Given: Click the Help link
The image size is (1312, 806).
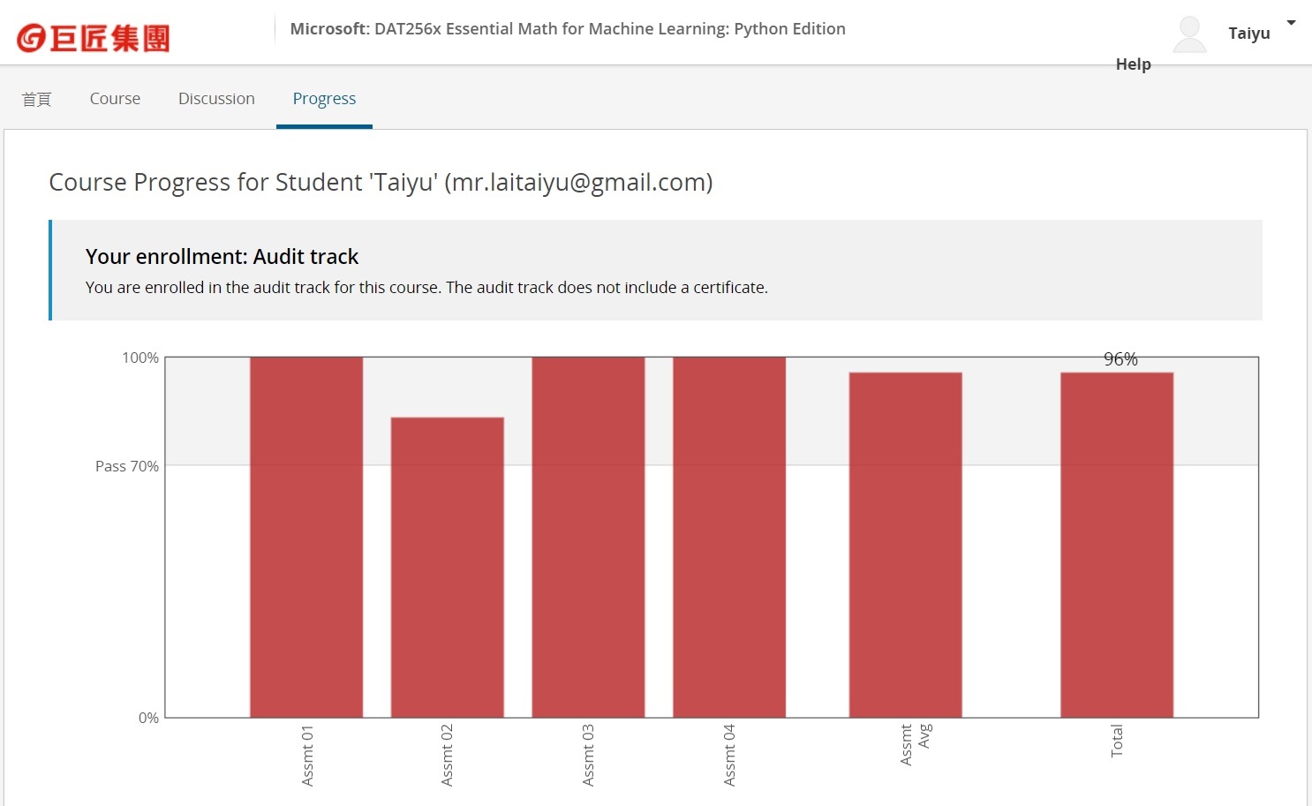Looking at the screenshot, I should tap(1133, 64).
